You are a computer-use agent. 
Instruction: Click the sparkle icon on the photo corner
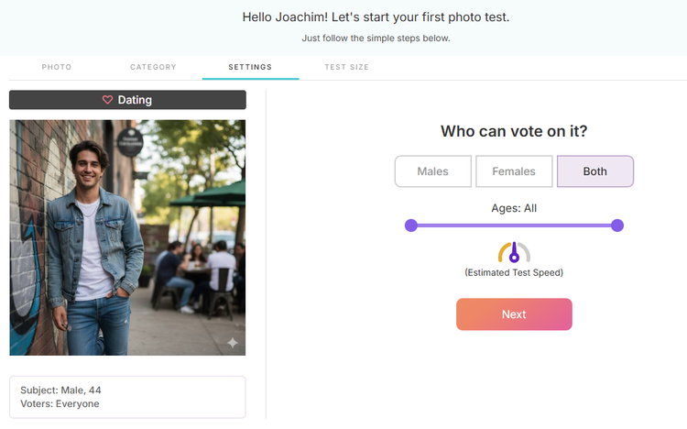[233, 343]
